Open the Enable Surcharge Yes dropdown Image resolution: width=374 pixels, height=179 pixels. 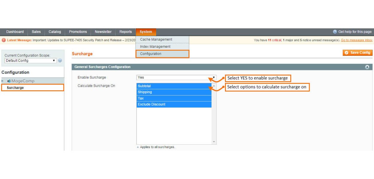(176, 78)
